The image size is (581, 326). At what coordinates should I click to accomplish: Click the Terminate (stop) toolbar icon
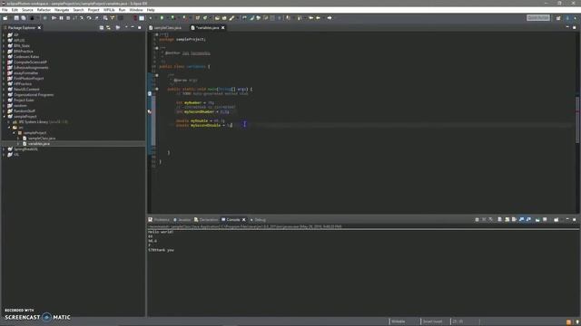[68, 18]
